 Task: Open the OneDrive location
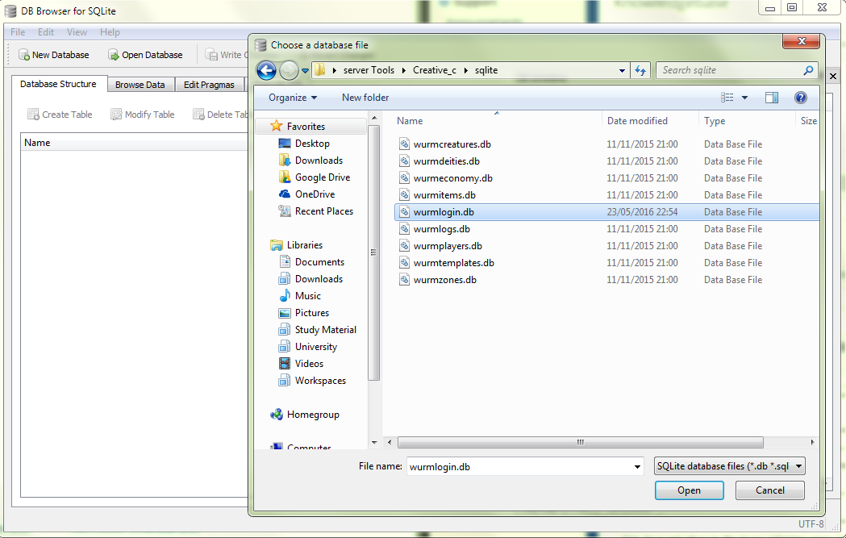[315, 194]
